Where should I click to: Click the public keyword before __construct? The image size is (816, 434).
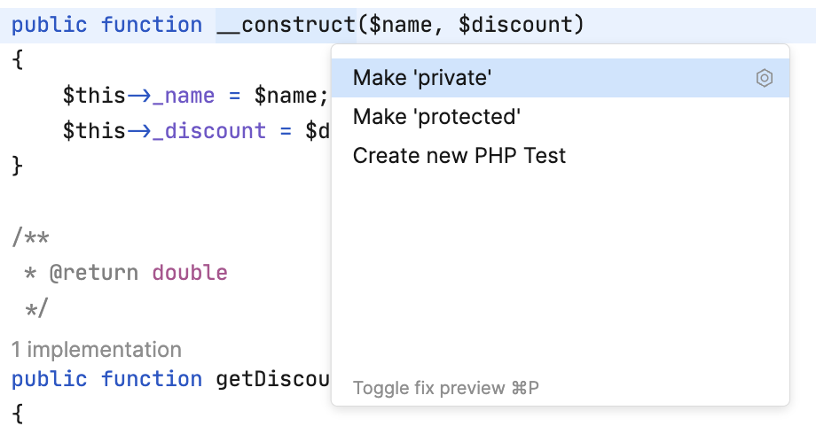[x=50, y=25]
